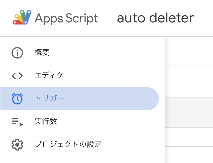Click the Editor (エディタ) code brackets icon
The image size is (213, 163).
(17, 75)
